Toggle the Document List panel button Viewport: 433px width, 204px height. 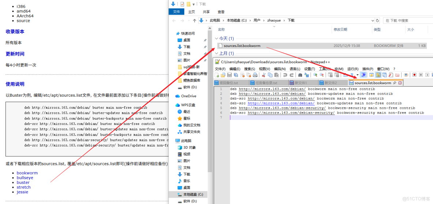[x=385, y=75]
